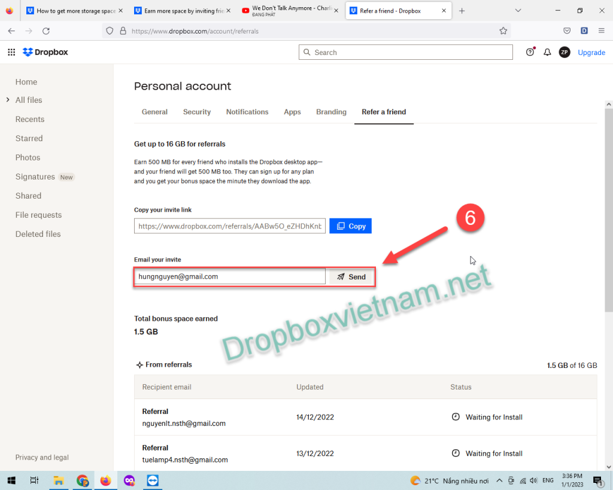Open the network icon in the system tray
The width and height of the screenshot is (613, 490).
tap(523, 480)
